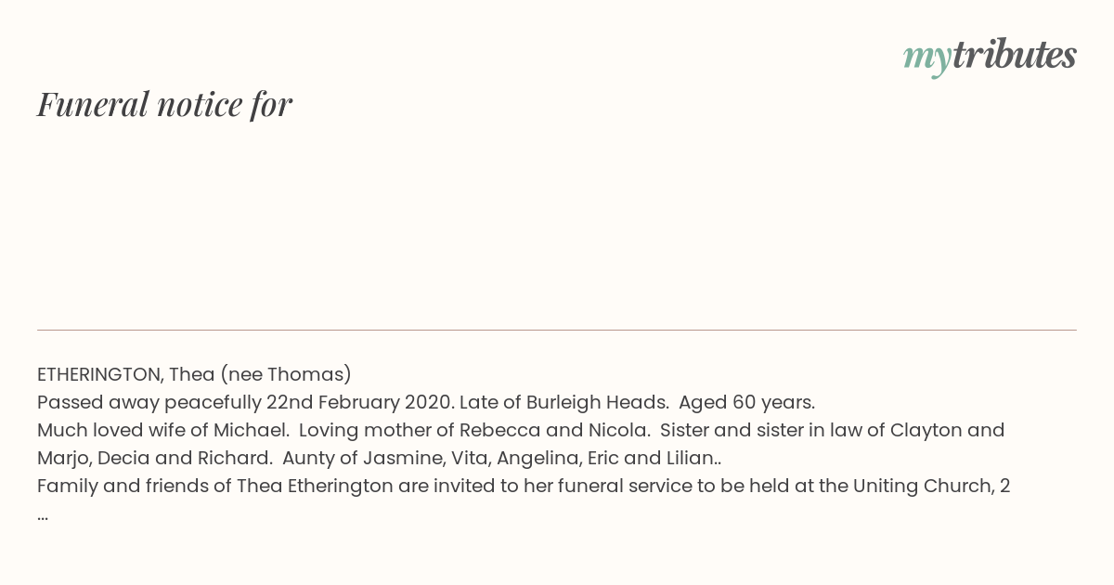Viewport: 1114px width, 585px height.
Task: Click the 'Passed away peacefully' text
Action: click(149, 402)
